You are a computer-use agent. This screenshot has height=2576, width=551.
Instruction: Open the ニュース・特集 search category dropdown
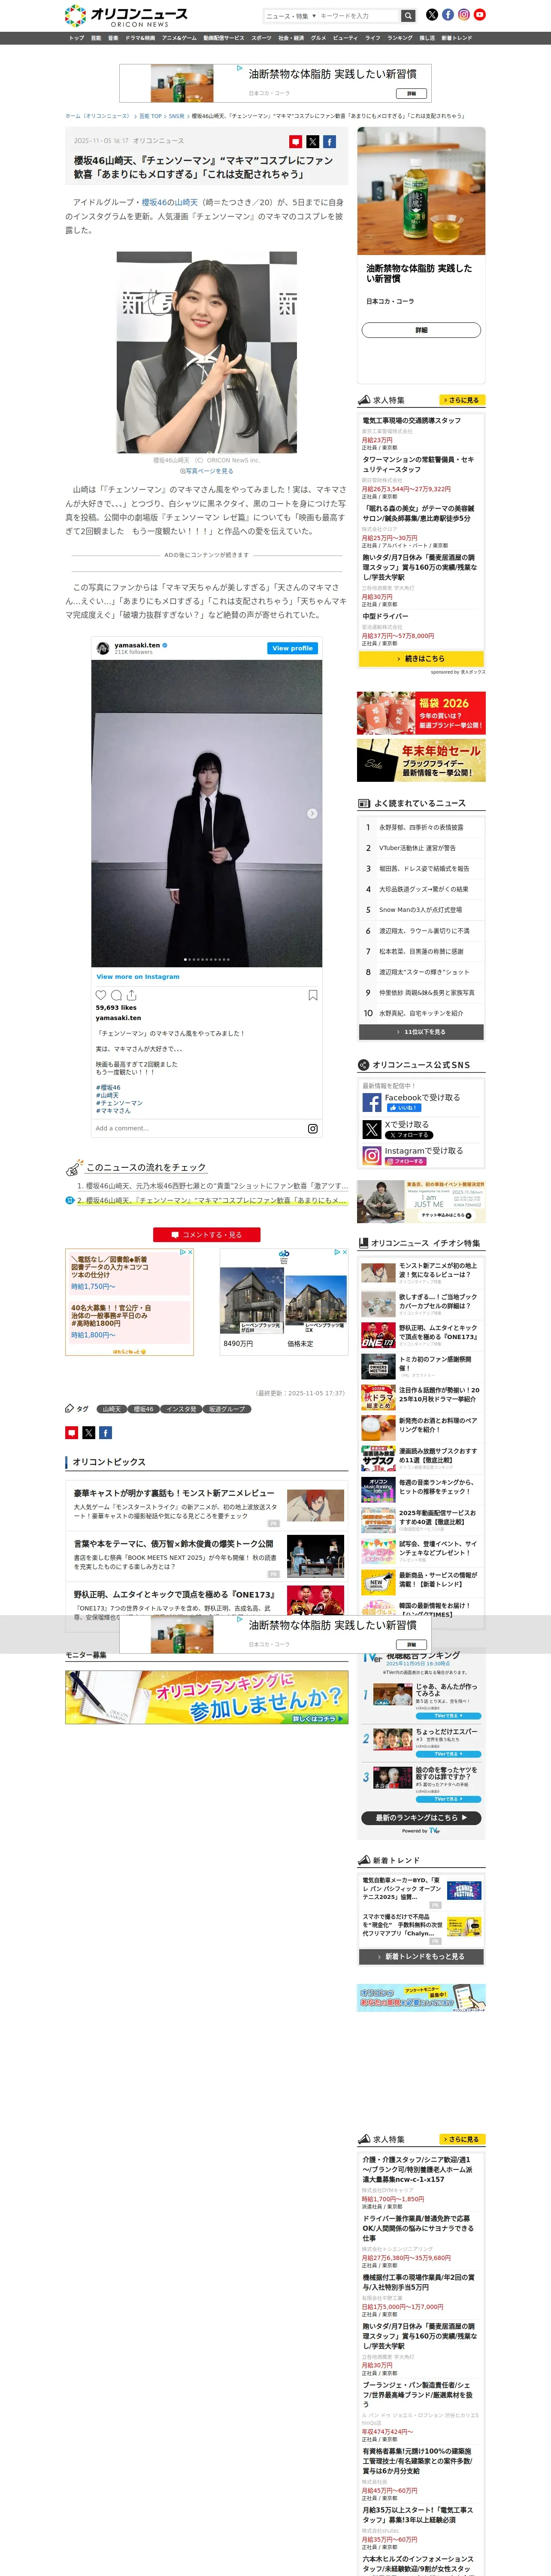tap(291, 16)
